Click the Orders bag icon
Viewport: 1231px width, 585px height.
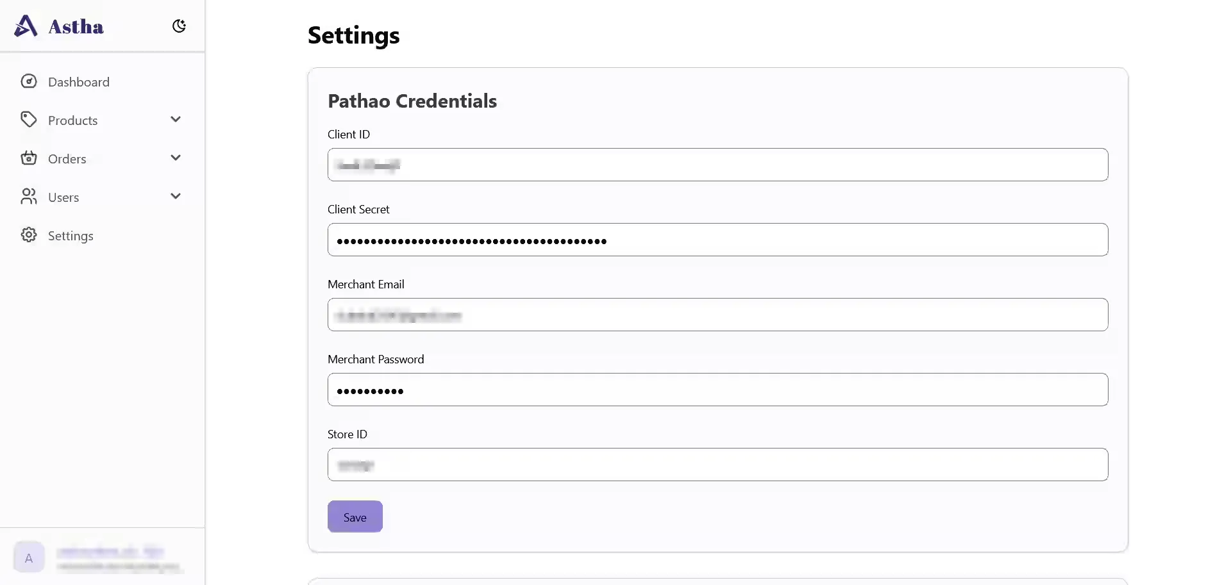click(x=29, y=158)
